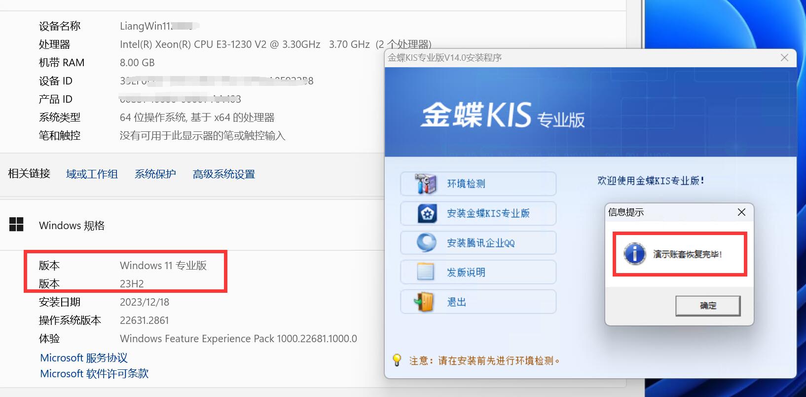806x397 pixels.
Task: Click Windows Feature Experience Pack text
Action: 238,338
